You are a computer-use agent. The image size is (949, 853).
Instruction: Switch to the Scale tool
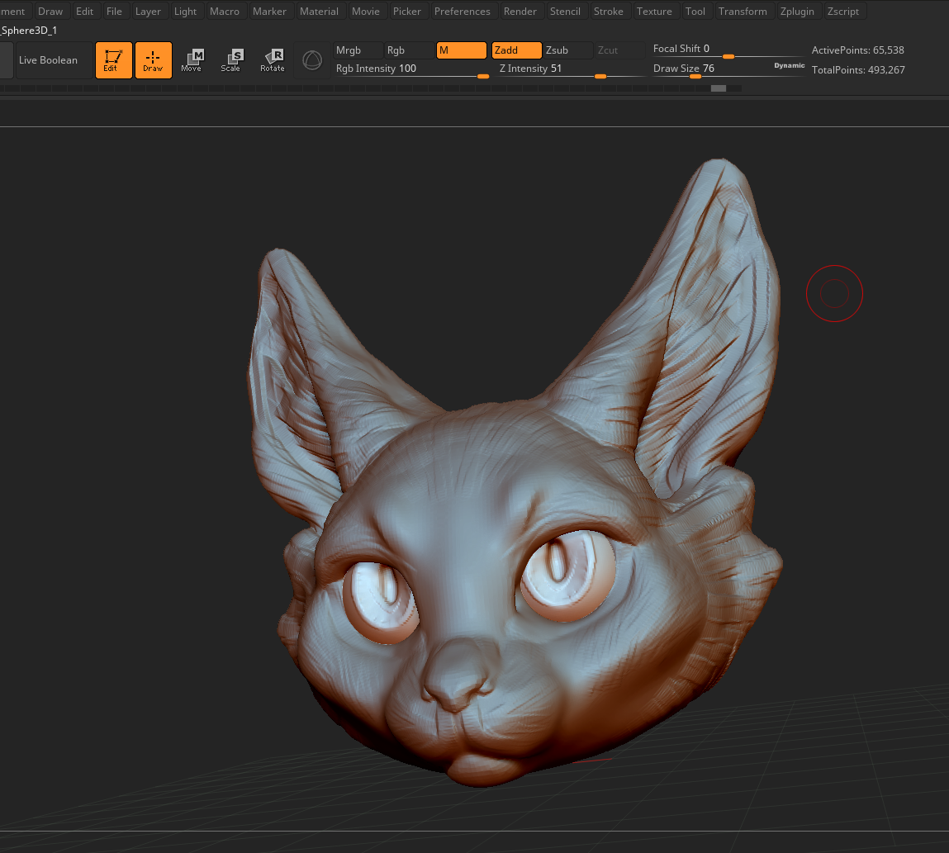[231, 60]
